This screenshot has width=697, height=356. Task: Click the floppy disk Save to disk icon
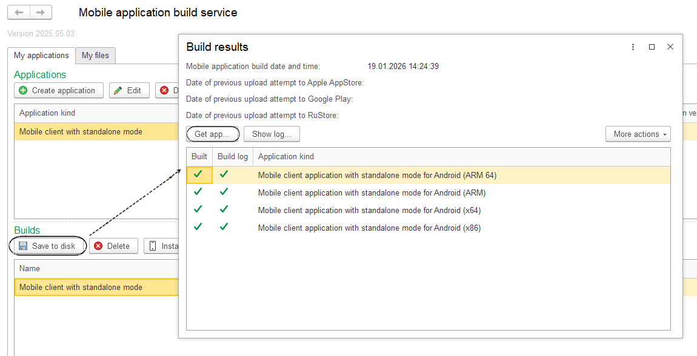[23, 246]
